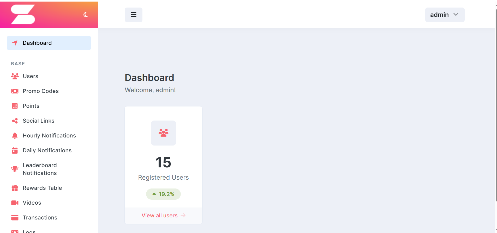Click the Promo Codes money icon
The image size is (497, 233).
(x=15, y=91)
